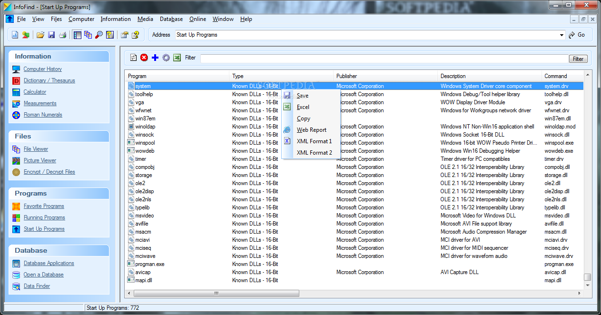This screenshot has width=601, height=315.
Task: Open the Database Applications link
Action: (49, 263)
